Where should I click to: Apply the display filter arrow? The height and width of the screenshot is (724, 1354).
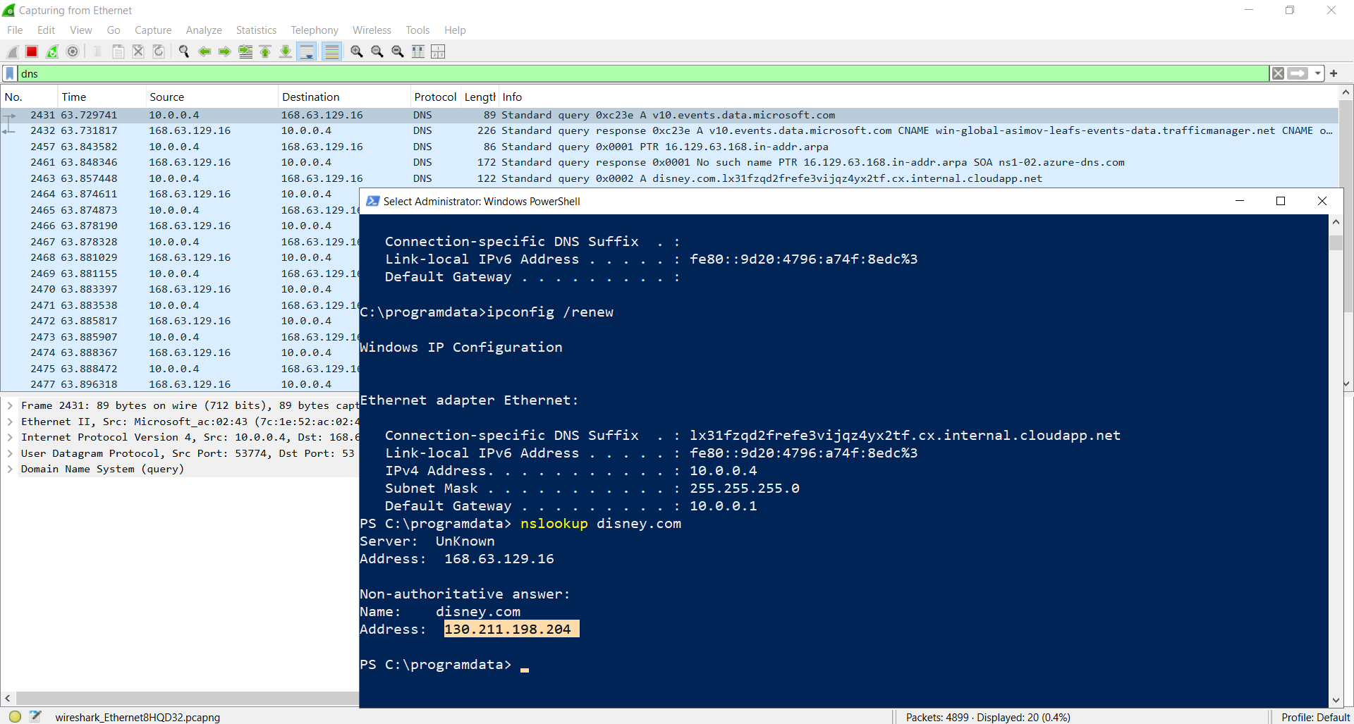1298,73
